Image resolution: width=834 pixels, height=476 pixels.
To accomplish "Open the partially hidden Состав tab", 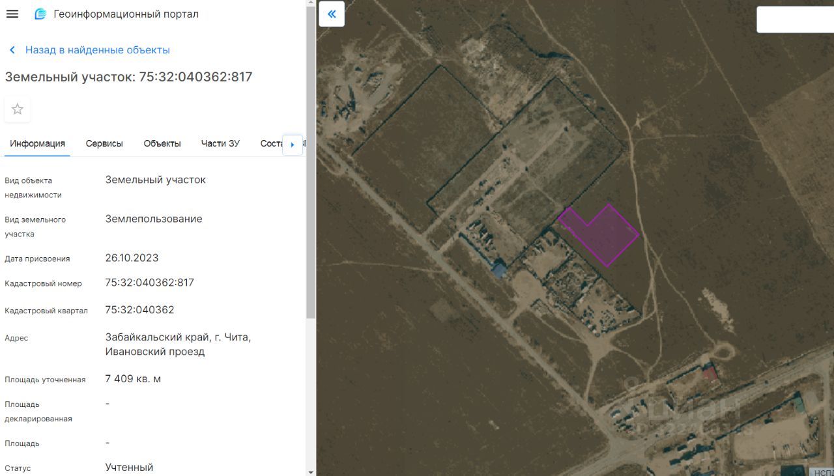I will 270,144.
